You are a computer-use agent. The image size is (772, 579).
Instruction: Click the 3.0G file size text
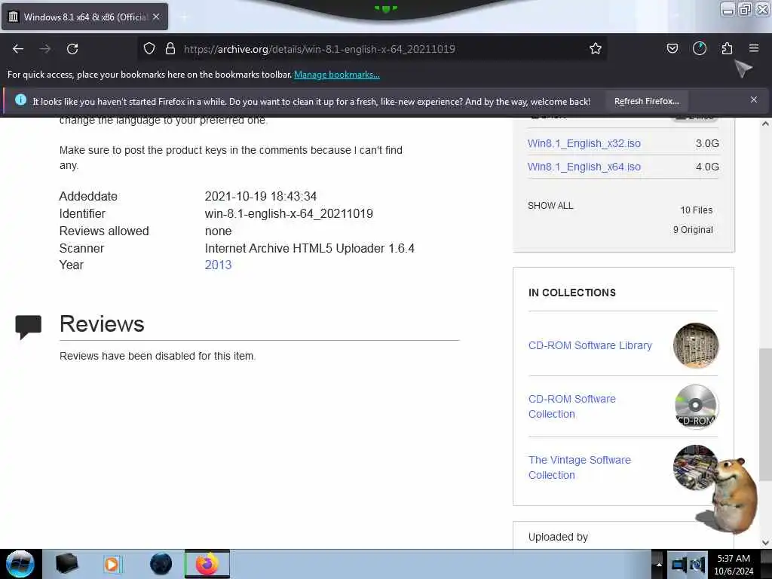pyautogui.click(x=707, y=143)
